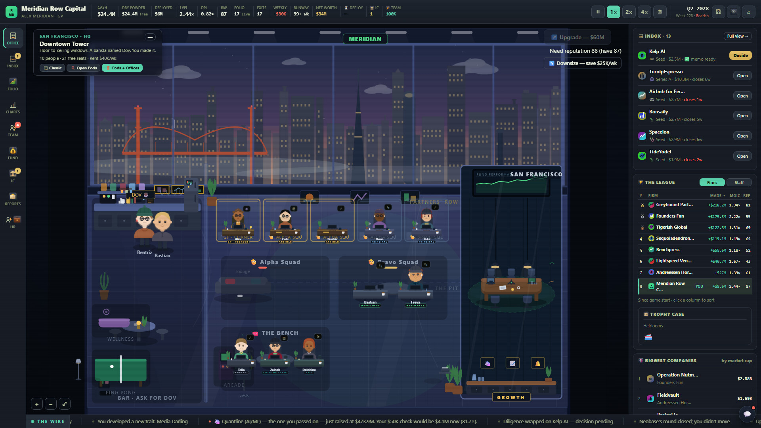Screen dimensions: 761x428
Task: Open the Inbox sidebar icon
Action: click(13, 61)
